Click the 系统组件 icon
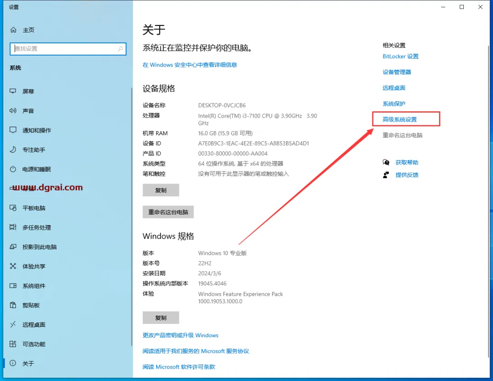This screenshot has width=493, height=381. click(x=13, y=286)
